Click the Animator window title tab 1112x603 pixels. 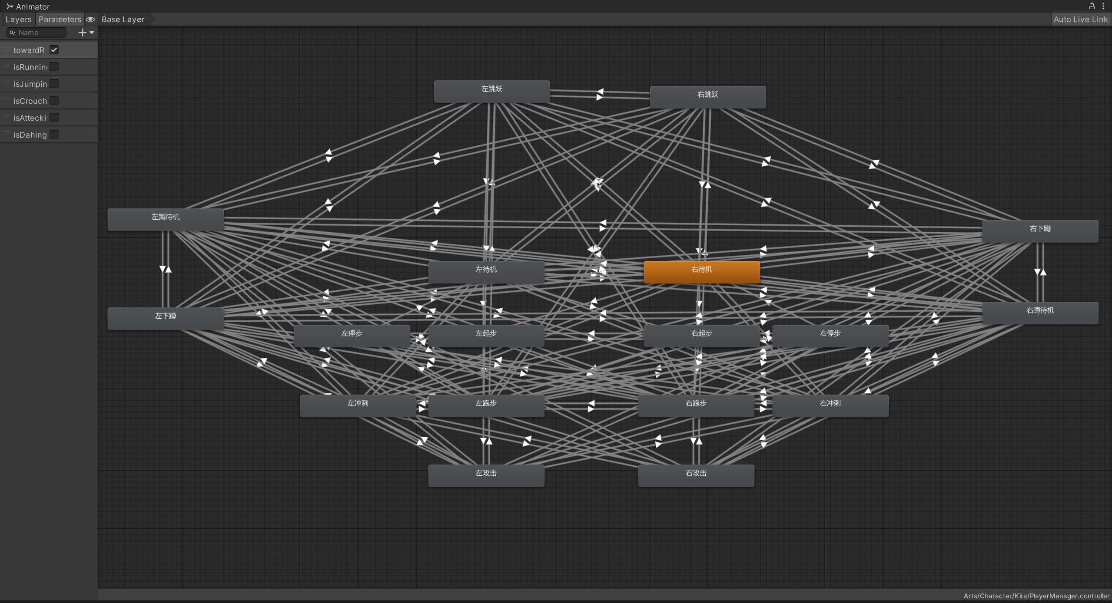click(28, 7)
